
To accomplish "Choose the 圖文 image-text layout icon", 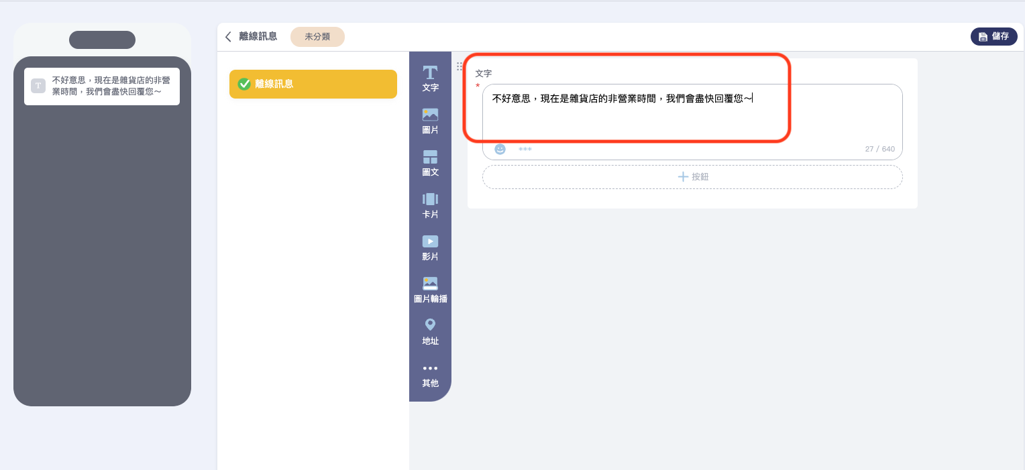I will coord(430,163).
